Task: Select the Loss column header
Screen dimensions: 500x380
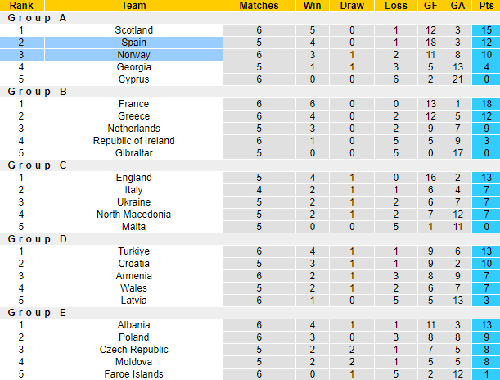Action: click(395, 6)
